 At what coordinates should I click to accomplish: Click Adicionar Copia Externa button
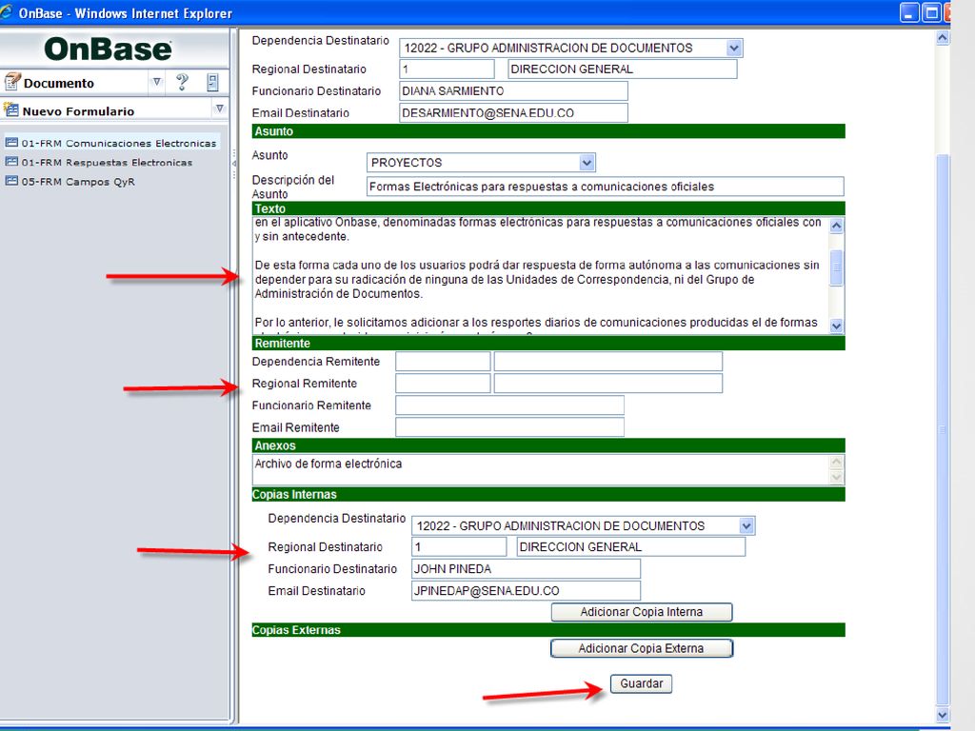(641, 648)
